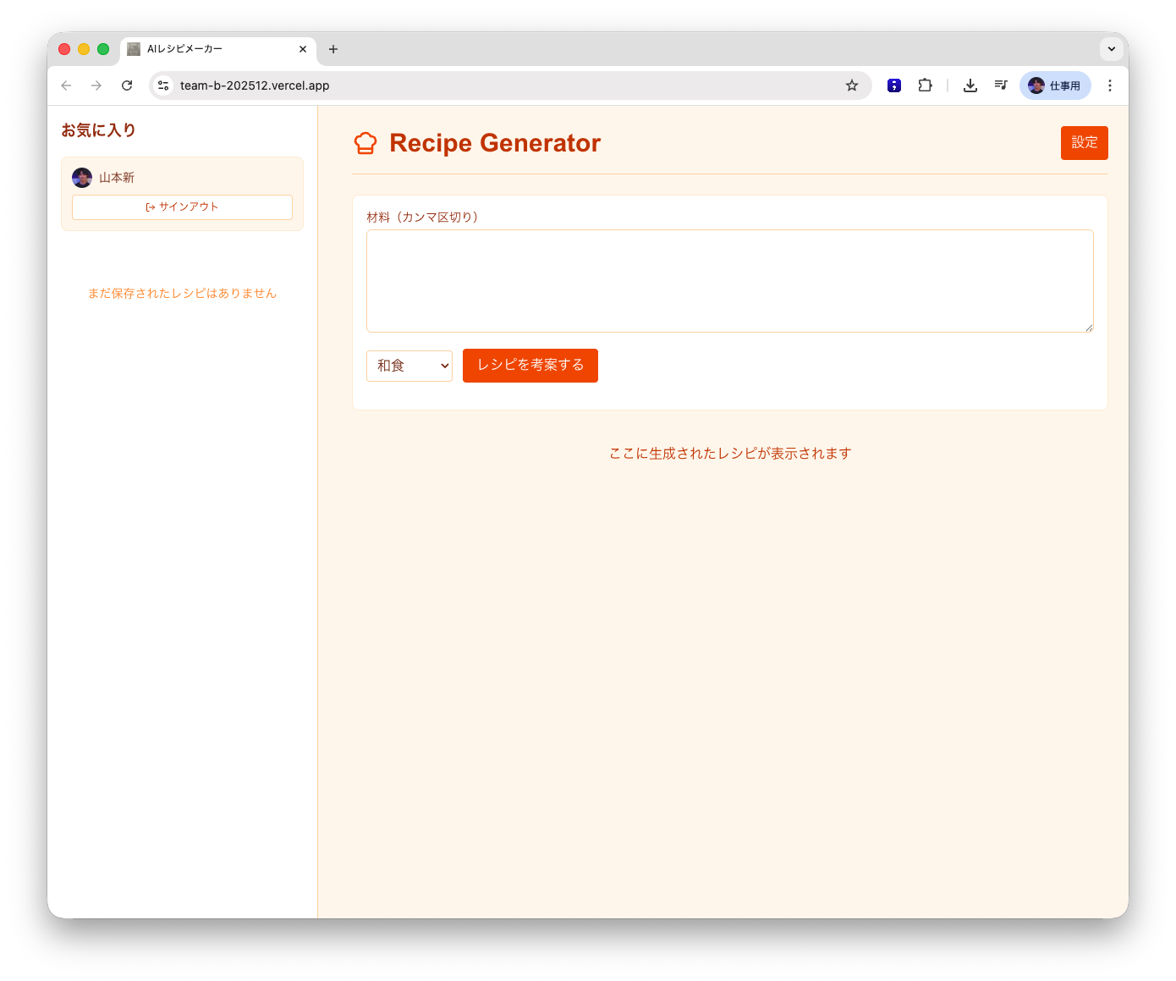Viewport: 1176px width, 981px height.
Task: Click the site permissions icon in the address bar
Action: tap(162, 85)
